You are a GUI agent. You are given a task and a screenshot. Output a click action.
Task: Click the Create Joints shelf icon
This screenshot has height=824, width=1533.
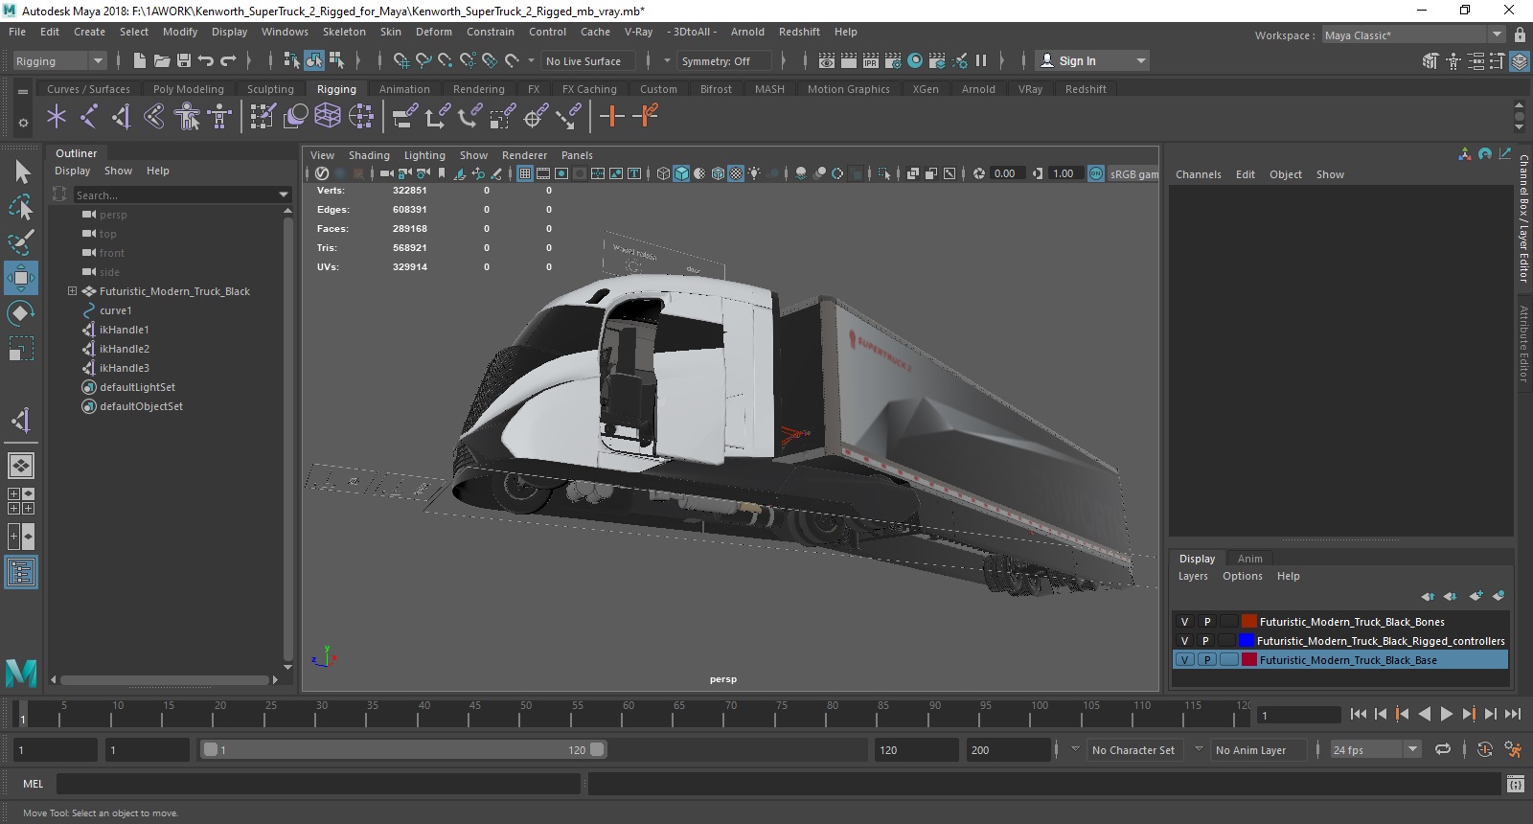pos(89,117)
